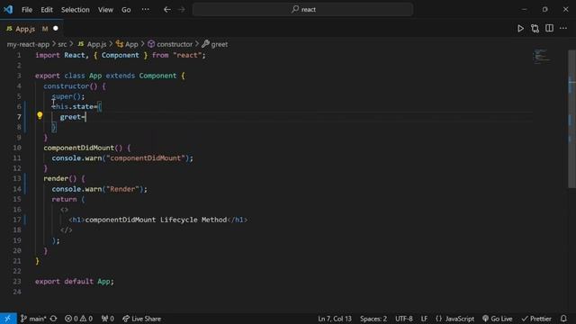Open source control changes compare icon
The image size is (576, 324).
[535, 28]
